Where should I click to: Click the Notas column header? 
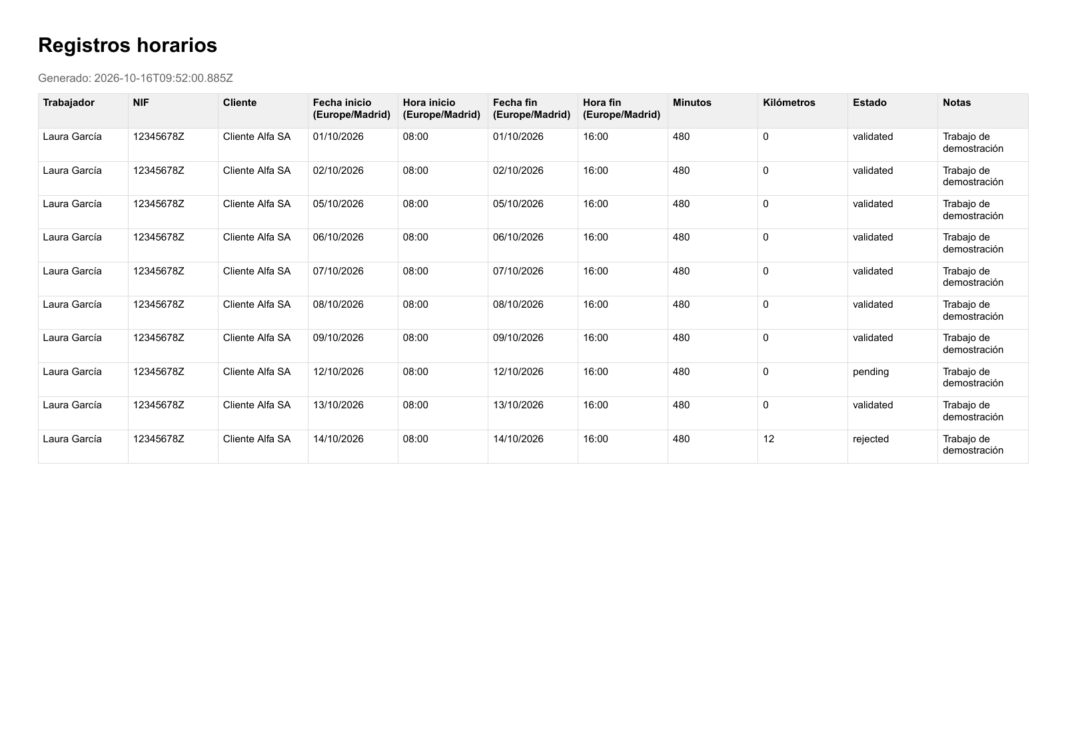pyautogui.click(x=983, y=111)
